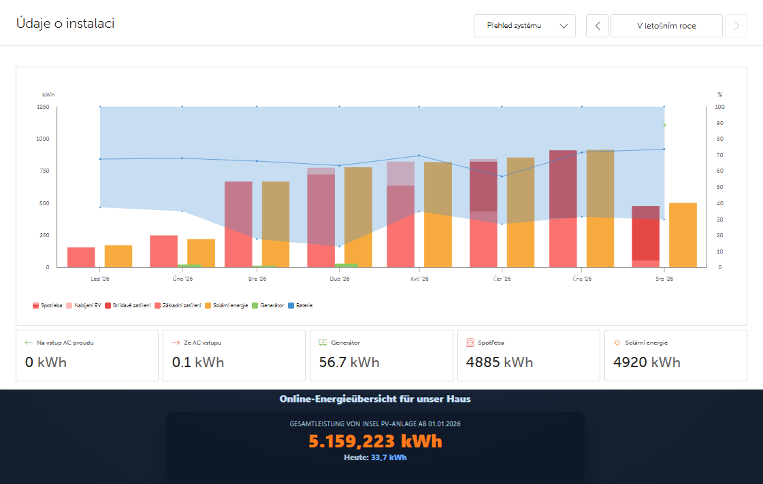The width and height of the screenshot is (763, 484).
Task: Select the 4920 kWh solar energy card
Action: (675, 356)
